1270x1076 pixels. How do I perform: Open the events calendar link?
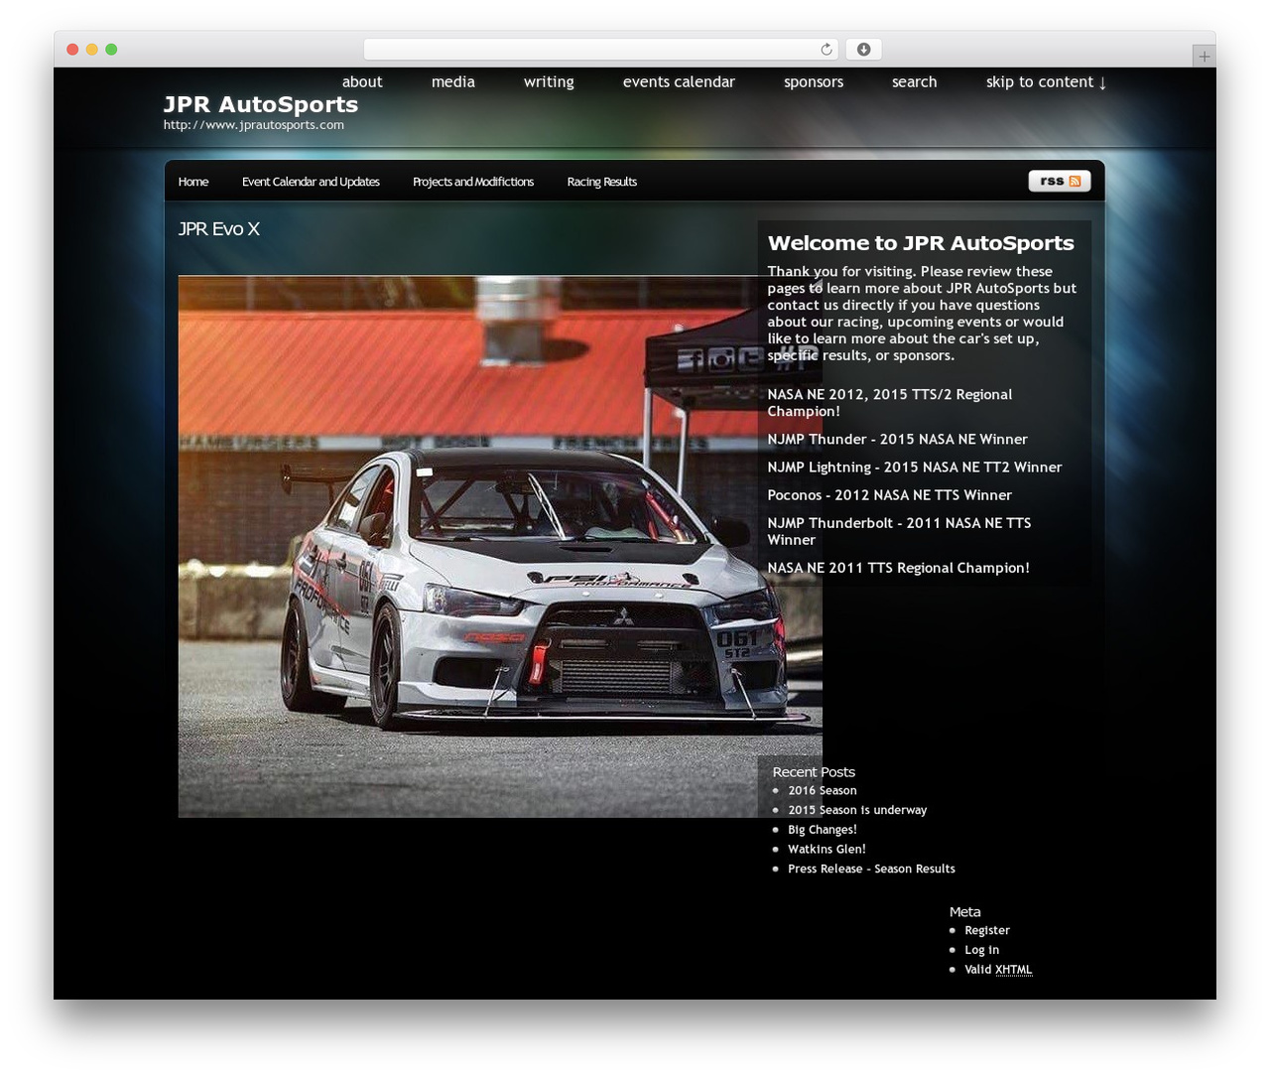(679, 82)
